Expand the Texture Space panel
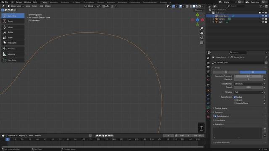The height and width of the screenshot is (151, 269). coord(220,108)
